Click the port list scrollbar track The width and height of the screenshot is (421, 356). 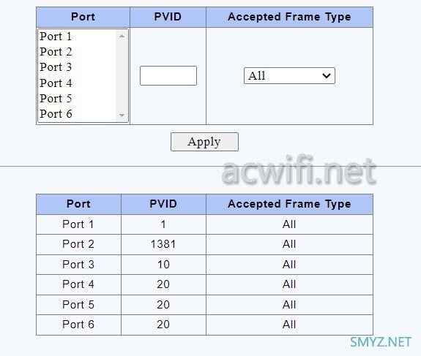[122, 75]
